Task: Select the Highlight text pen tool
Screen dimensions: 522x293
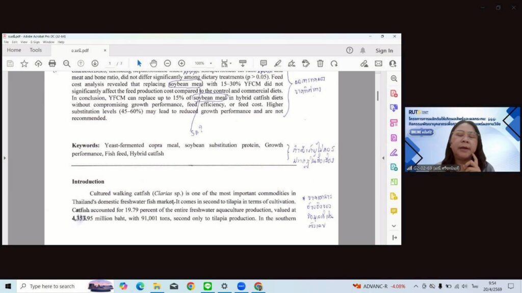Action: point(277,64)
